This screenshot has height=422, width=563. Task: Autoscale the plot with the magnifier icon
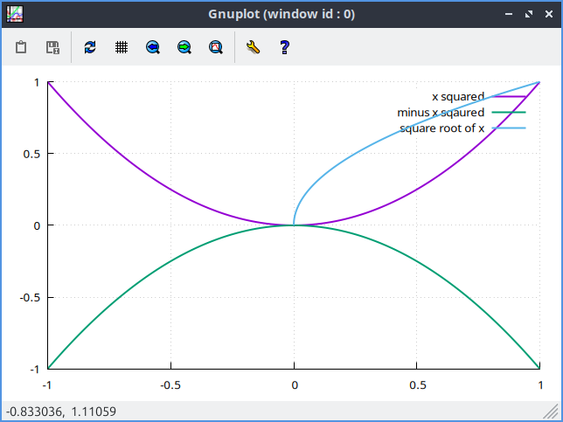pos(216,47)
